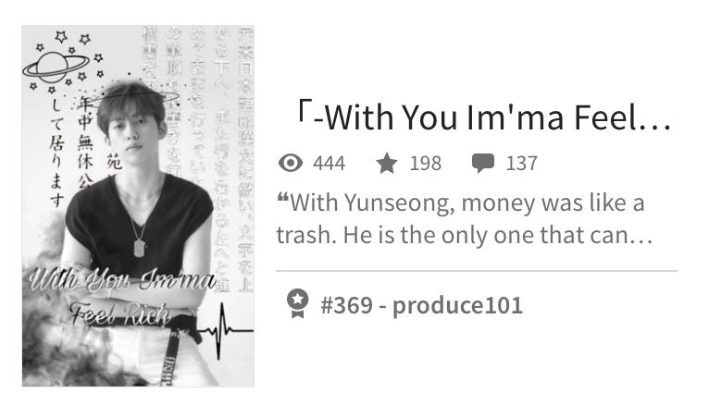Open the "-With You Im'ma Feel…" story title

coord(483,117)
